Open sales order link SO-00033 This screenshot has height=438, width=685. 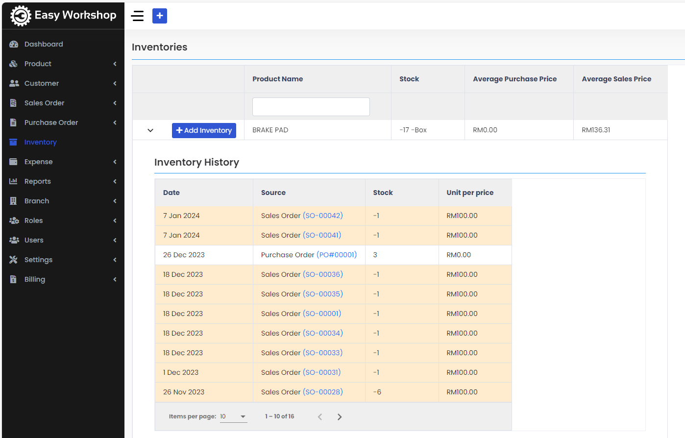[x=323, y=353]
